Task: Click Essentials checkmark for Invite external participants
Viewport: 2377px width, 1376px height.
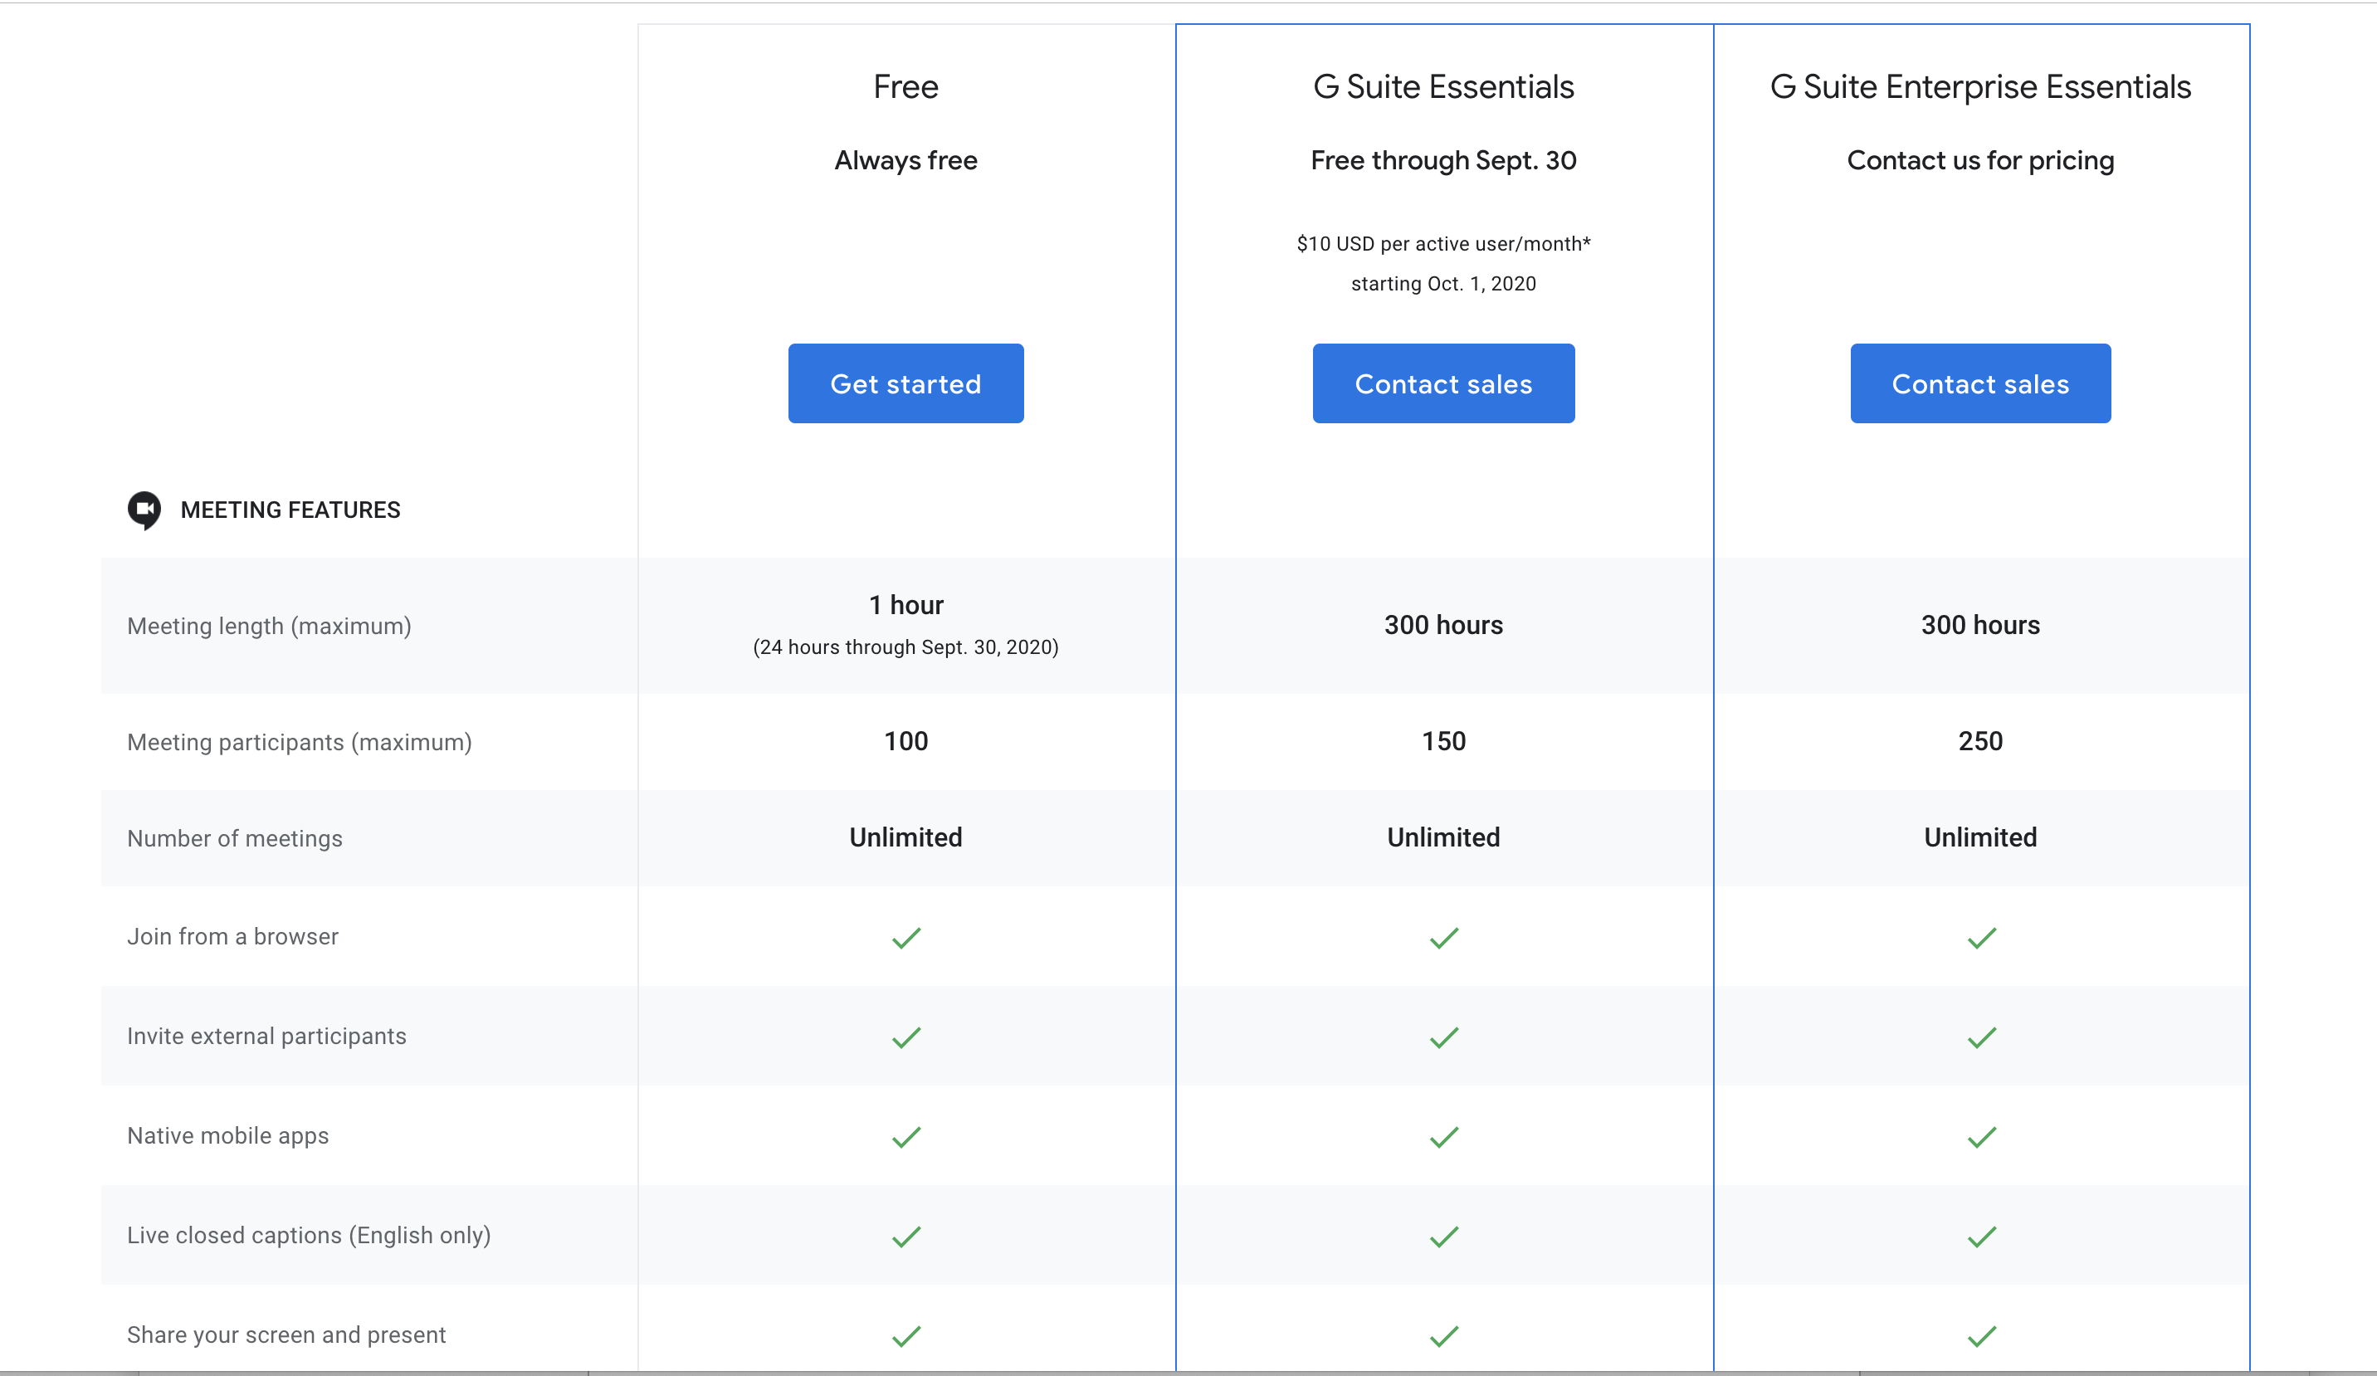Action: pos(1443,1037)
